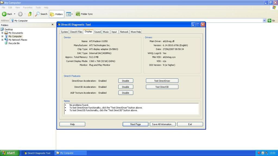
Task: Click the DirectX Diagnostic Tool title icon
Action: pos(59,25)
